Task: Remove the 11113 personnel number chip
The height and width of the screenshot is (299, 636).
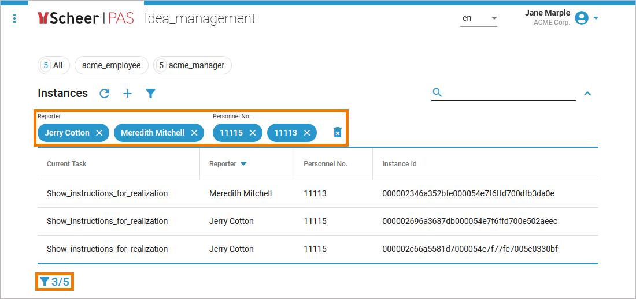Action: pos(307,133)
